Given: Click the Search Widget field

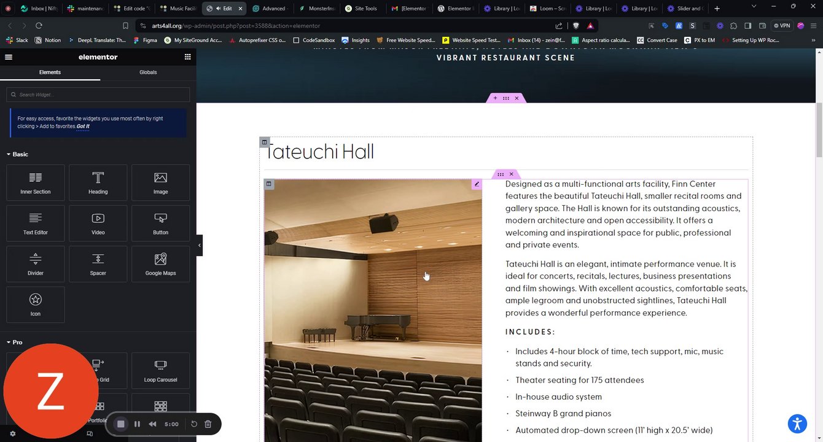Looking at the screenshot, I should point(98,95).
